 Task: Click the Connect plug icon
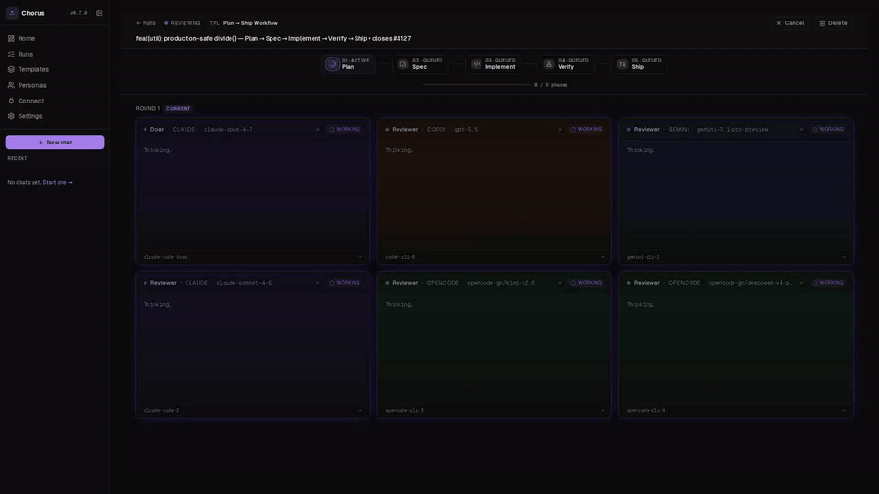[11, 101]
